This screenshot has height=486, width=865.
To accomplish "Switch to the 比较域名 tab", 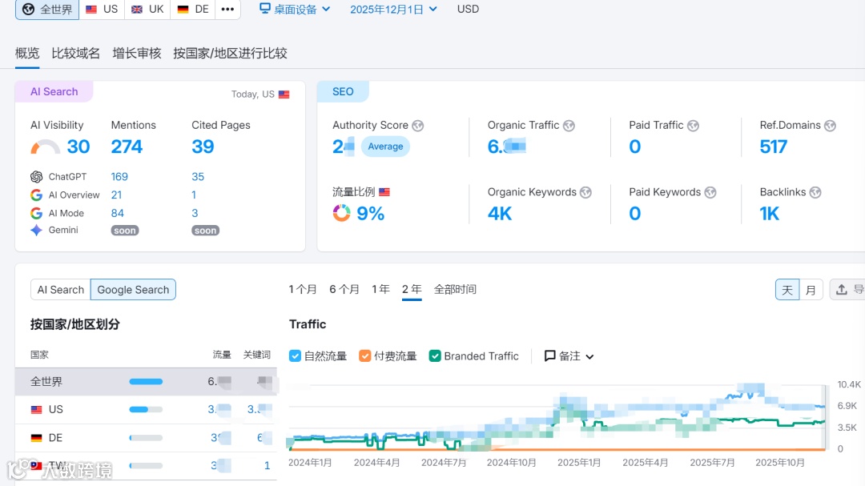I will click(75, 54).
